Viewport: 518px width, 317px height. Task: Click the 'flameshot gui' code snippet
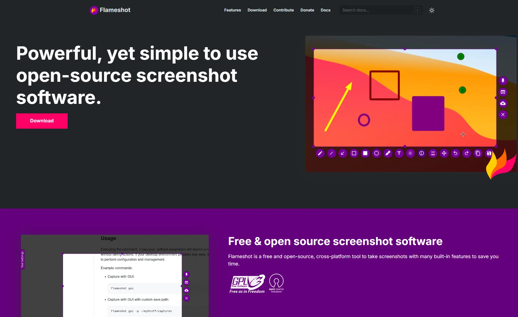point(122,288)
